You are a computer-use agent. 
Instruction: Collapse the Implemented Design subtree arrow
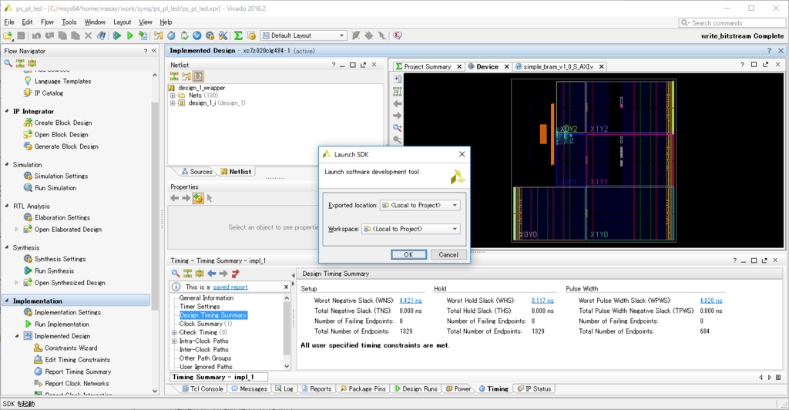17,336
